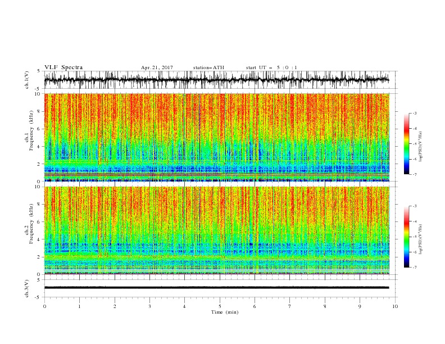Image resolution: width=445 pixels, height=344 pixels.
Task: Click time axis tick label '1'
Action: [x=79, y=306]
